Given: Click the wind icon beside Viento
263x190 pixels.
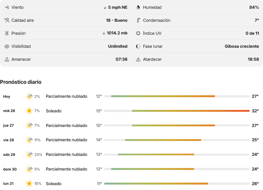Looking at the screenshot, I should [x=7, y=7].
